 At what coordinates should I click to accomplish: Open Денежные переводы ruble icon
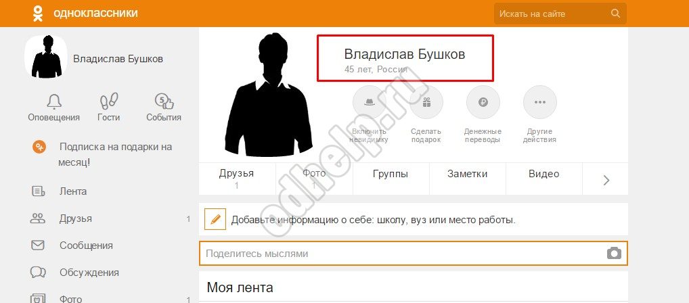tap(483, 102)
